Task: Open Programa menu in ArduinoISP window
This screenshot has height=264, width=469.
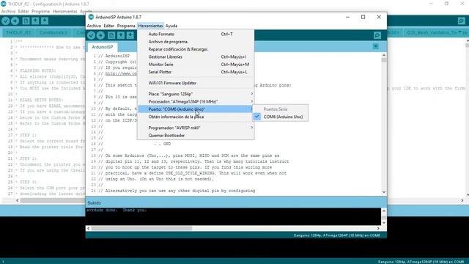Action: coord(126,26)
